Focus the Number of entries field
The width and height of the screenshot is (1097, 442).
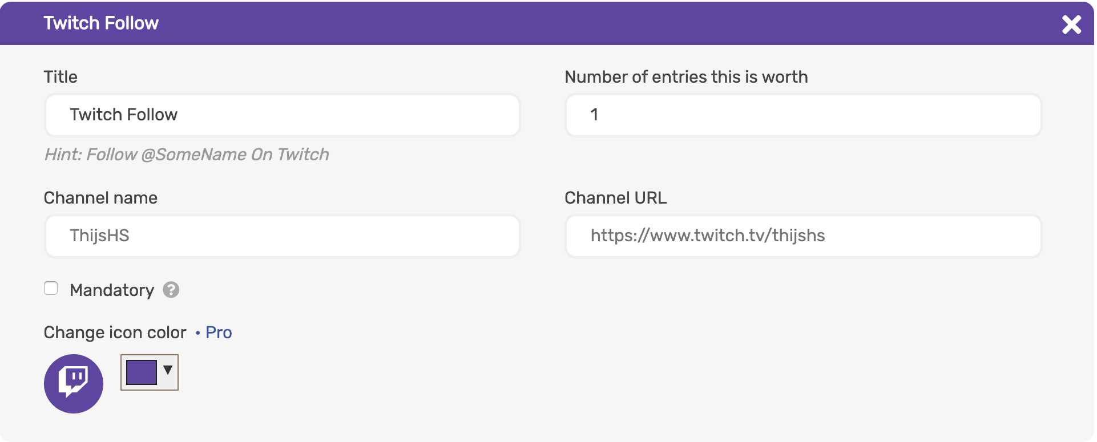coord(802,115)
